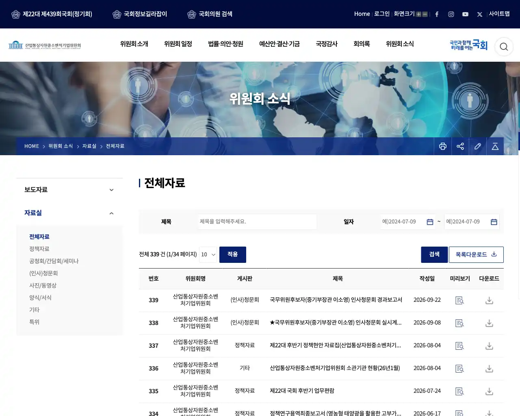Download document number 339
Image resolution: width=520 pixels, height=416 pixels.
489,301
